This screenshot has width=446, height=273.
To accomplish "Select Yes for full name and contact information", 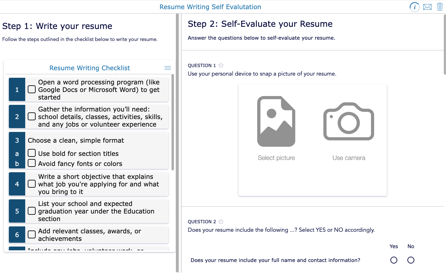I will click(394, 260).
